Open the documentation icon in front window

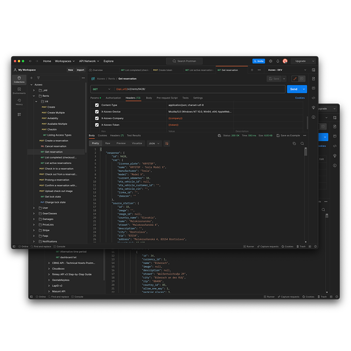313,79
